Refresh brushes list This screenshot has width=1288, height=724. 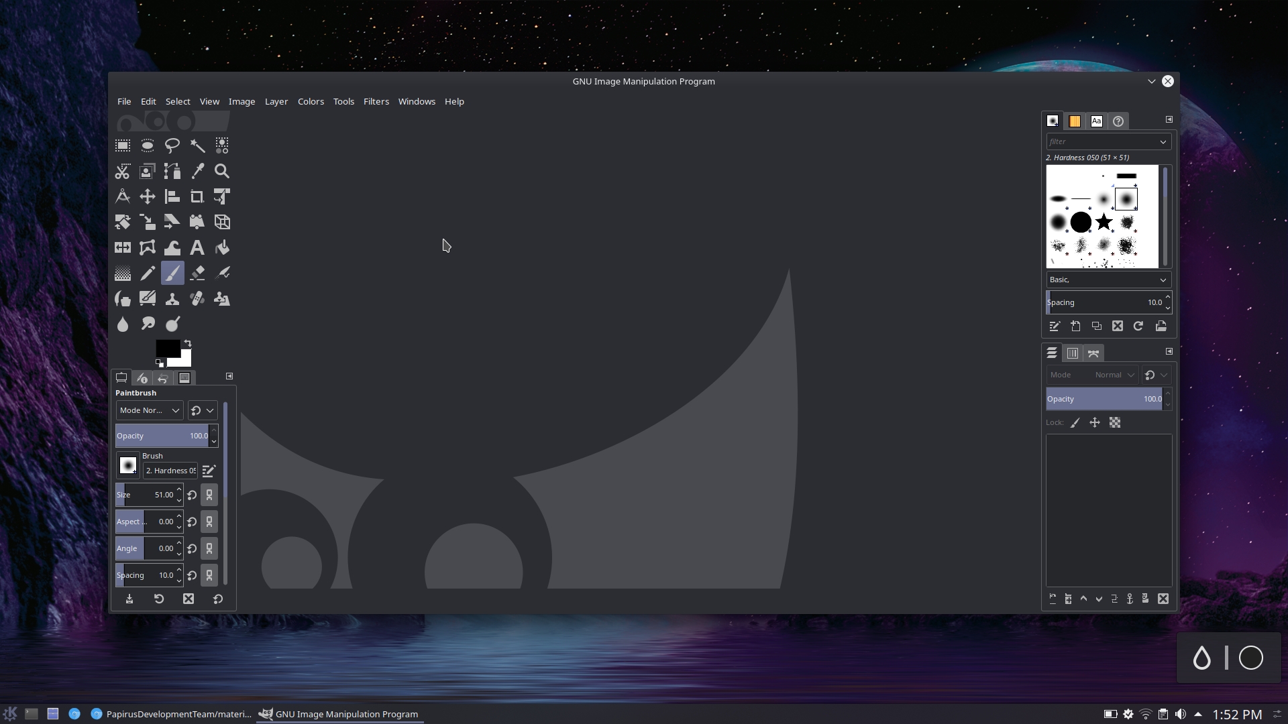click(x=1138, y=326)
